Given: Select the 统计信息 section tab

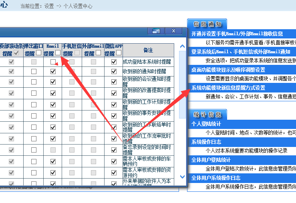Looking at the screenshot, I should point(207,115).
